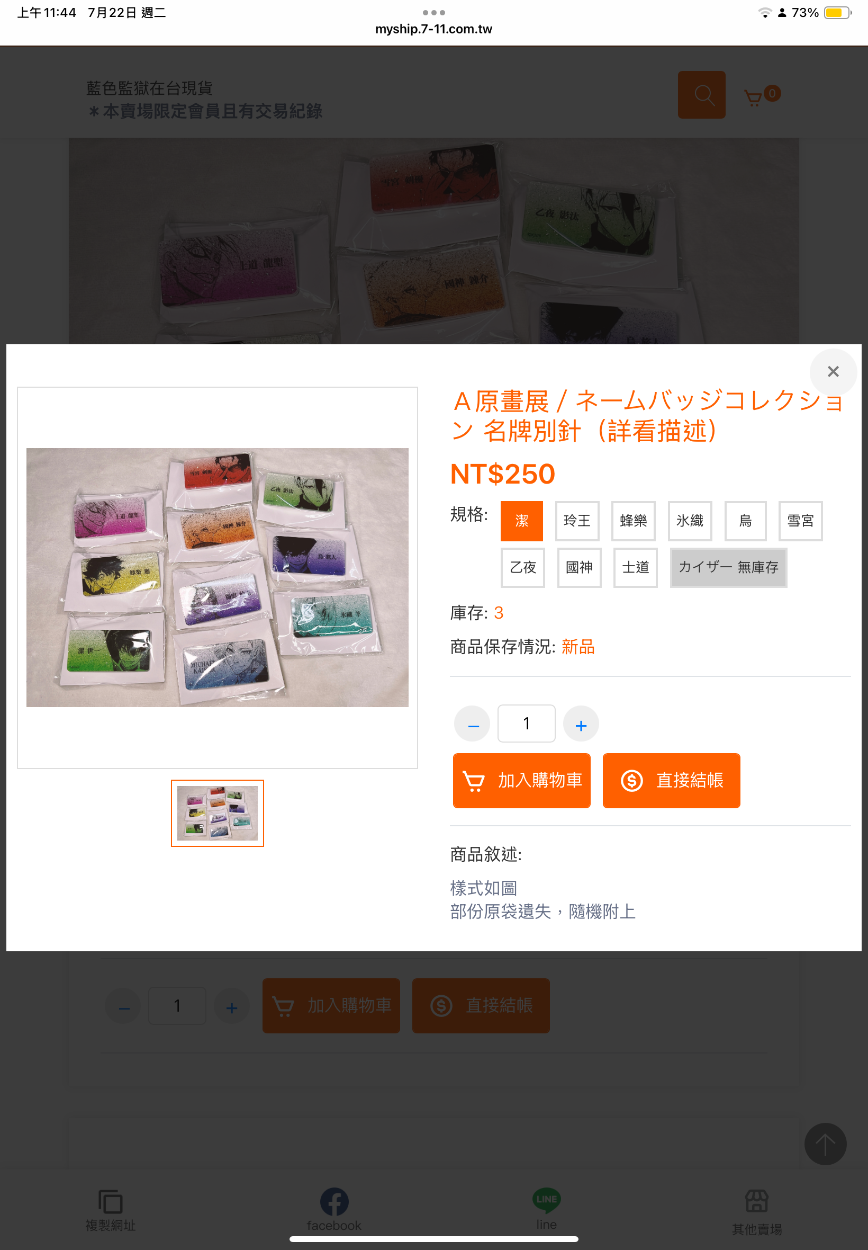Select the 烏 variant option
Viewport: 868px width, 1250px height.
[745, 521]
